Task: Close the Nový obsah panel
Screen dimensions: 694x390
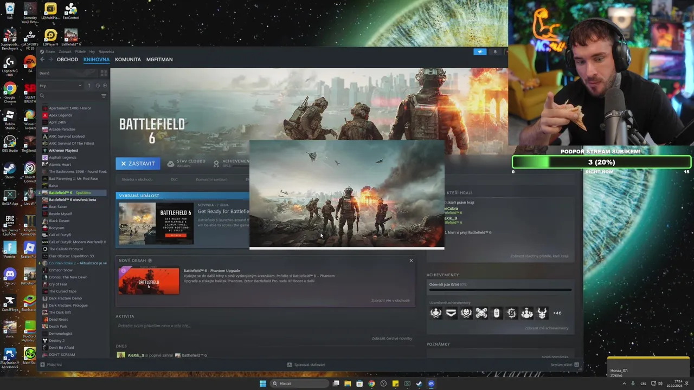Action: coord(411,261)
